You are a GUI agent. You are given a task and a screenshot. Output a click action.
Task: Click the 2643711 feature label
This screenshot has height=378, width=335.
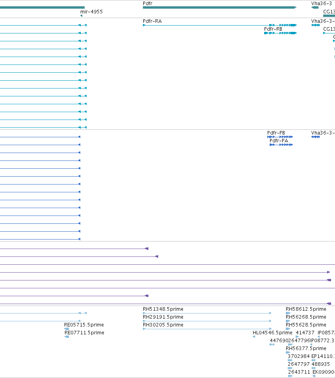click(x=299, y=372)
